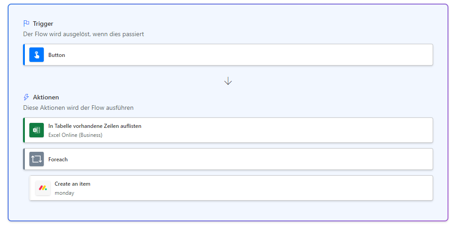Open 'In Tabelle vorhandene Zeilen auflisten' action
This screenshot has width=457, height=225.
(95, 126)
